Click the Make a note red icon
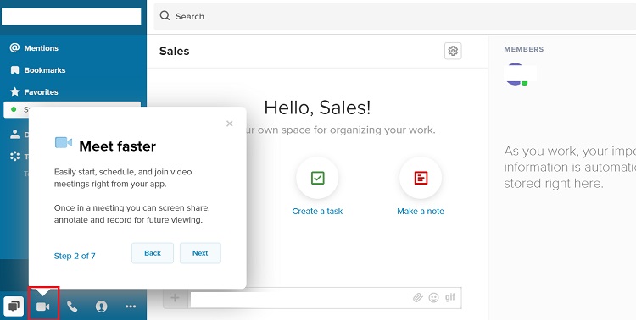The height and width of the screenshot is (320, 636). click(421, 178)
